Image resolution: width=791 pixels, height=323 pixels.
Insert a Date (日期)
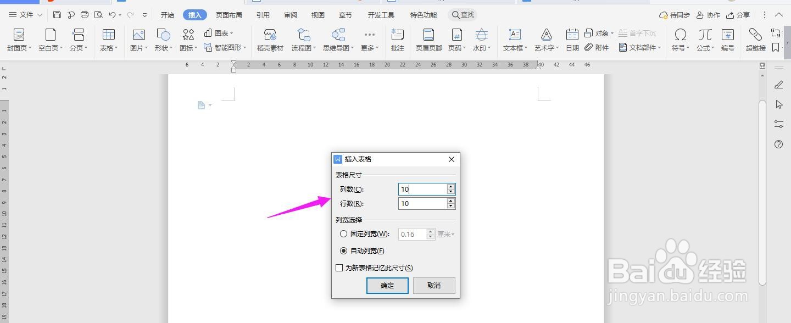(x=572, y=40)
